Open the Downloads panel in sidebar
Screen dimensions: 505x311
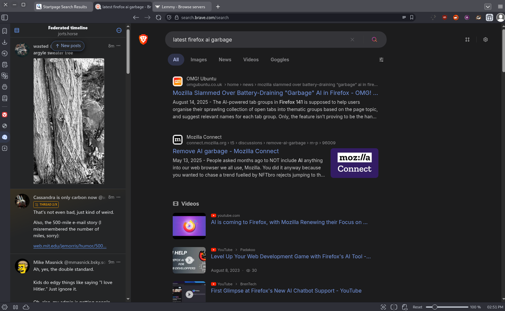pyautogui.click(x=5, y=42)
